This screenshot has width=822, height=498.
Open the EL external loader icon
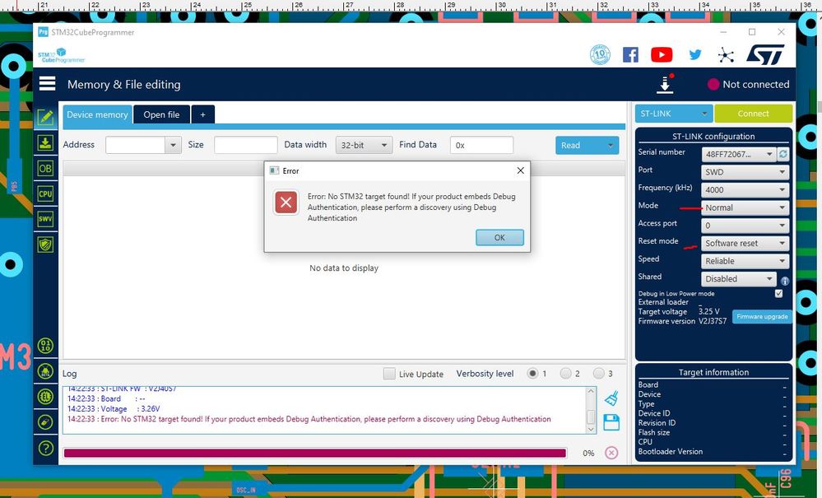pyautogui.click(x=45, y=397)
